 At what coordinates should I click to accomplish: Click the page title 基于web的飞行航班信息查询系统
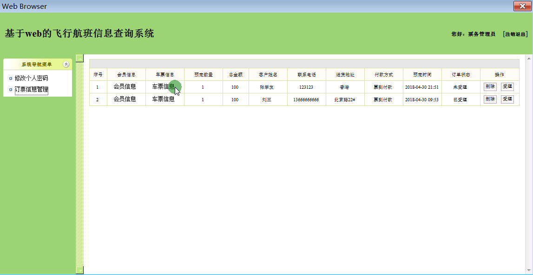(x=79, y=33)
